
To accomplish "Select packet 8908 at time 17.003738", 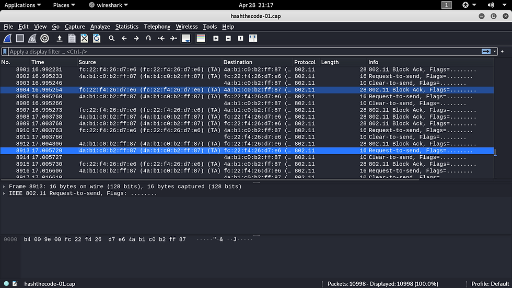I will (x=247, y=117).
